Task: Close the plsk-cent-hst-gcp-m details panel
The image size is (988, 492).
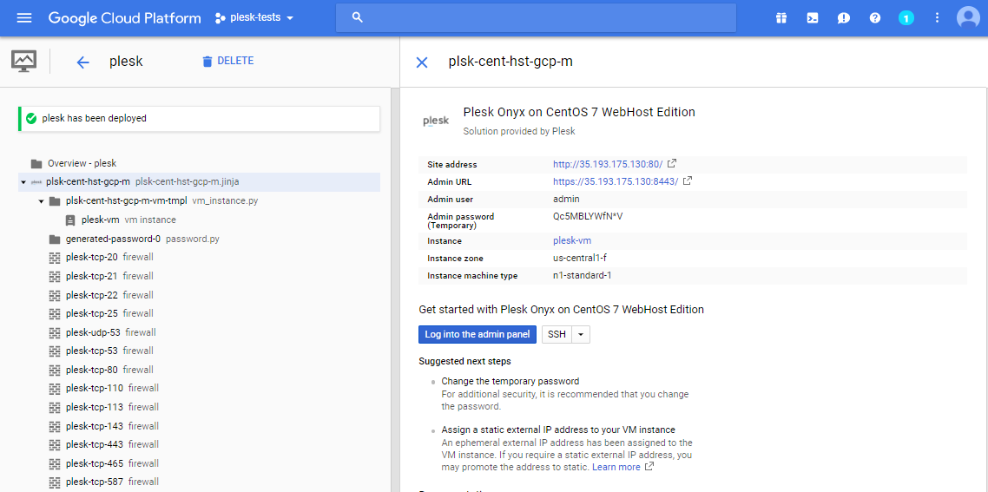Action: [x=422, y=62]
